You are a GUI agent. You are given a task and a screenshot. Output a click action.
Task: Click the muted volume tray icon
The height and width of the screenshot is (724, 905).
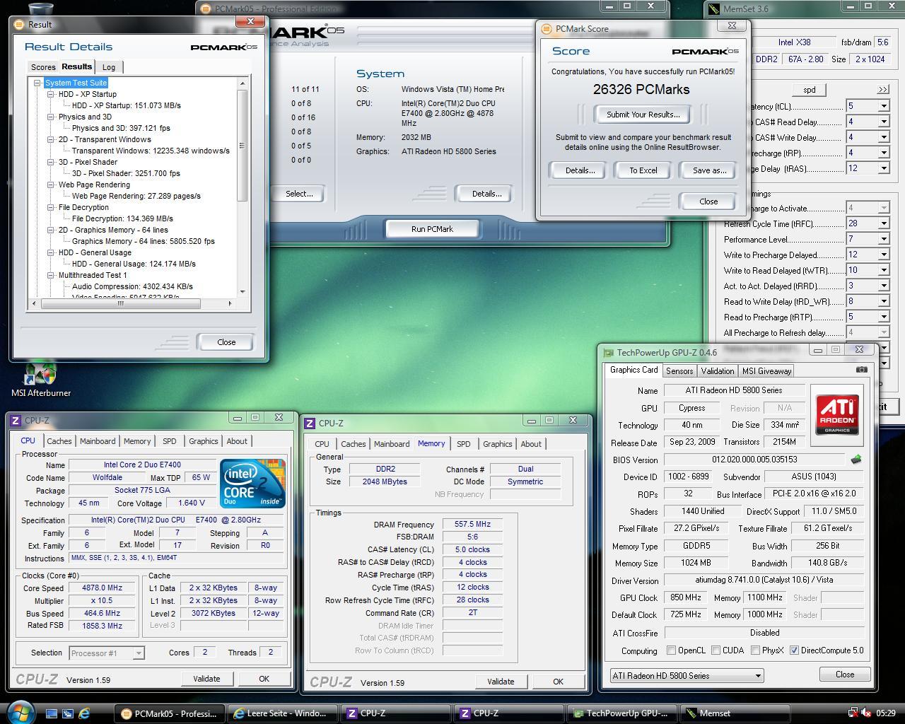[867, 713]
